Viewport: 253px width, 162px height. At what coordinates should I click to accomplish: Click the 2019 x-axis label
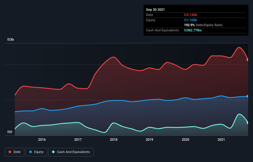(x=149, y=140)
